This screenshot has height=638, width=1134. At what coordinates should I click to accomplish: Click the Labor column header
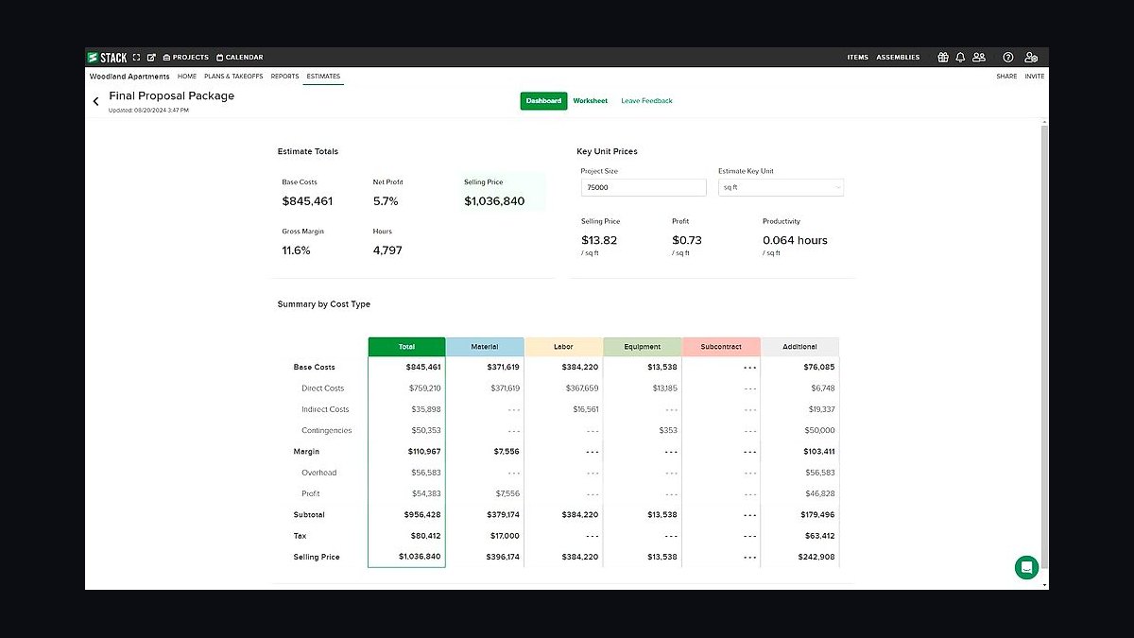[563, 347]
